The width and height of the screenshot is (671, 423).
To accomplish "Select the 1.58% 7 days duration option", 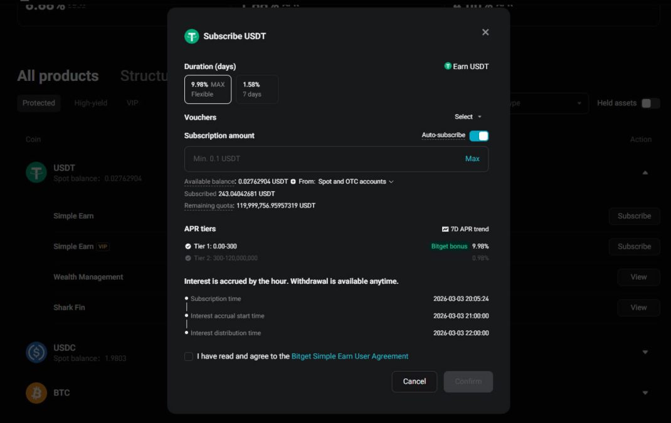I will (256, 90).
